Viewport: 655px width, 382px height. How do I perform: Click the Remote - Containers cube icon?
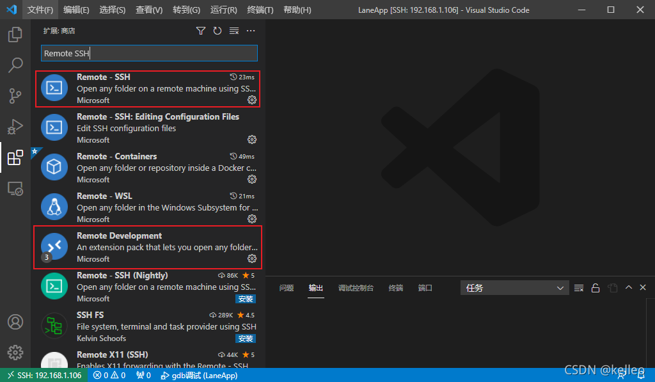(54, 167)
